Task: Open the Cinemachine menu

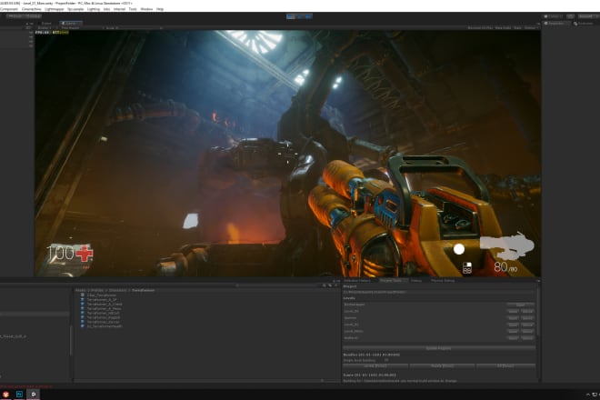Action: (x=32, y=9)
